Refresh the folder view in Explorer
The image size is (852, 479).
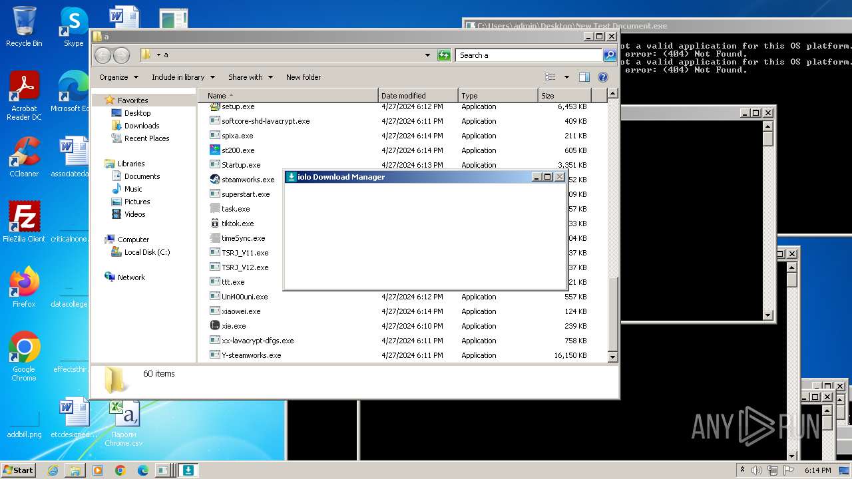pos(444,55)
